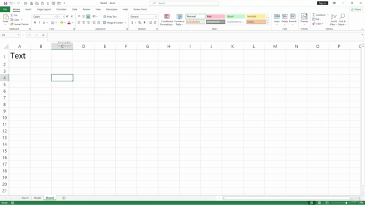Apply the Neutral cell style

tap(256, 17)
